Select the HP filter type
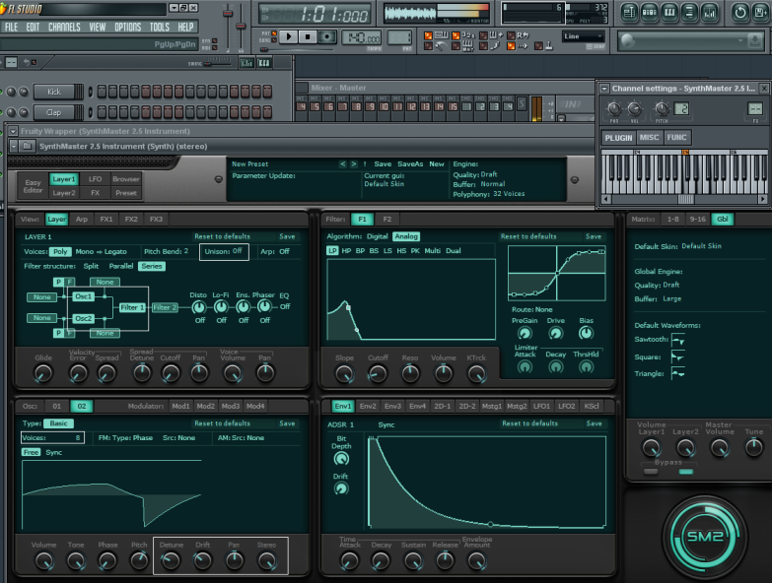This screenshot has width=772, height=583. [346, 251]
